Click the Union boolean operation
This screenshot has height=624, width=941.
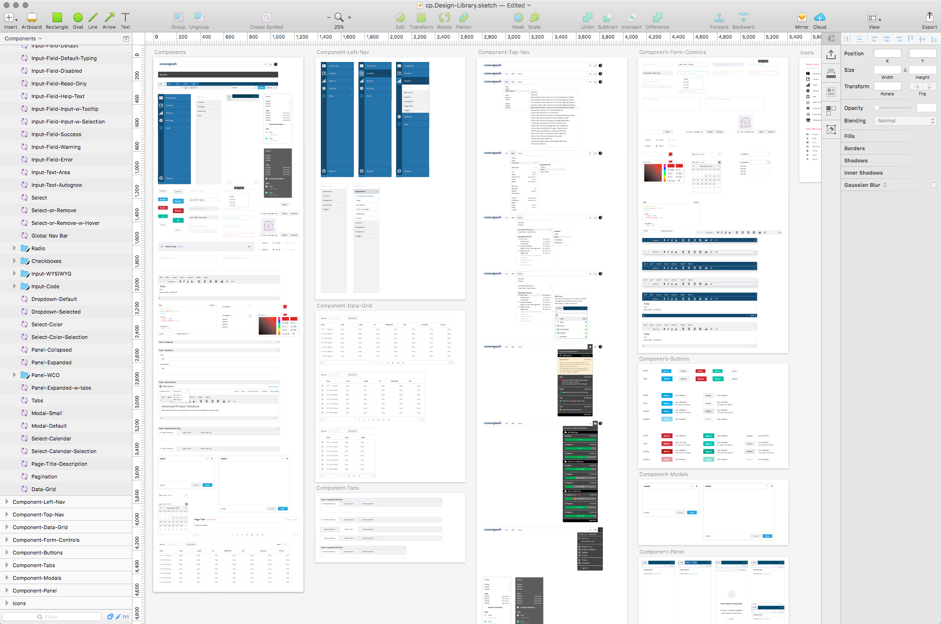coord(587,18)
